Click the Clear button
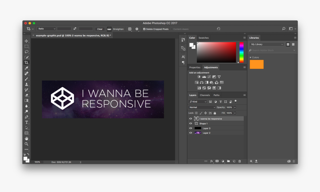The image size is (320, 192). point(100,29)
